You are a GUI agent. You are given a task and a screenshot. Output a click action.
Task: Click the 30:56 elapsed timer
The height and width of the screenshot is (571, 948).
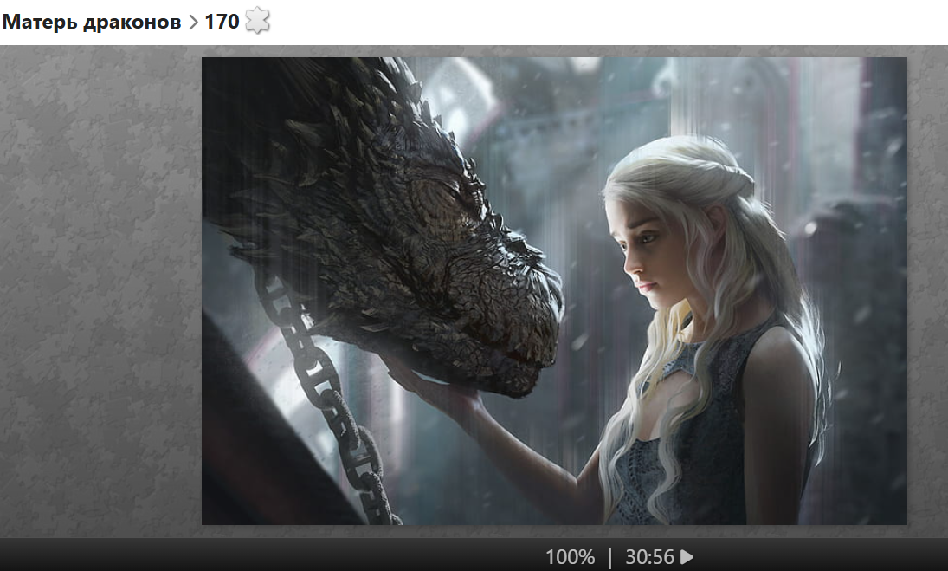pyautogui.click(x=650, y=557)
